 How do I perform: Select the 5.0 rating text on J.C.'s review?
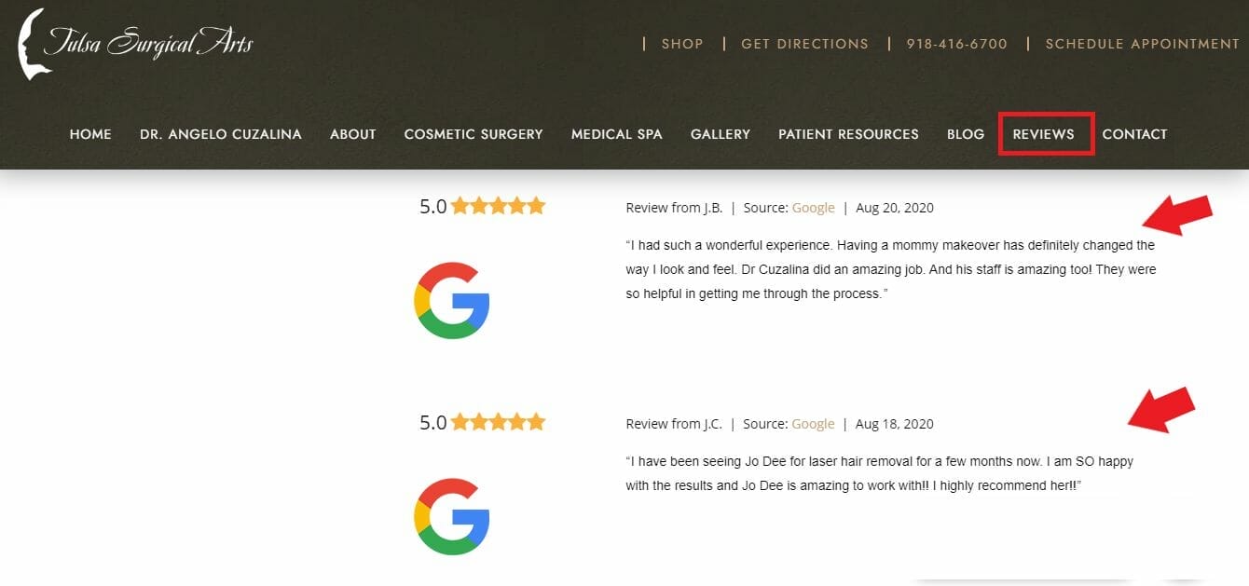tap(434, 421)
